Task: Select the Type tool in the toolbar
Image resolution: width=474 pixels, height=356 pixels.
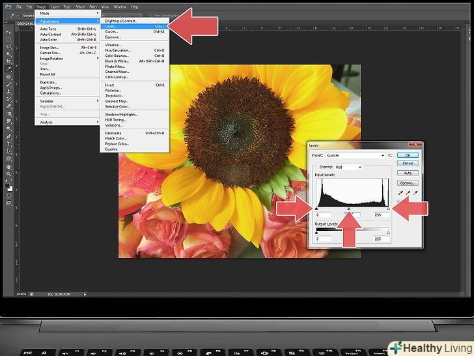Action: pyautogui.click(x=8, y=144)
